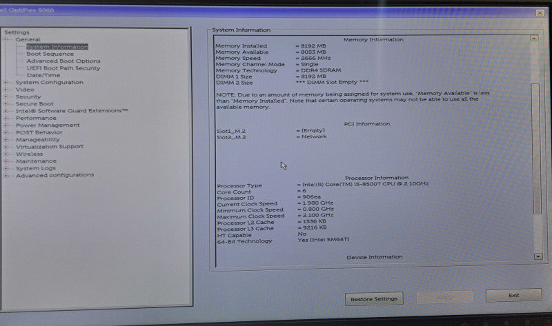
Task: Select the Secure Boot label
Action: (34, 104)
